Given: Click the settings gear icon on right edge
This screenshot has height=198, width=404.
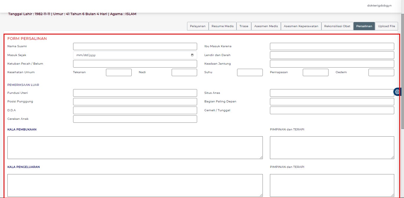Looking at the screenshot, I should [397, 92].
